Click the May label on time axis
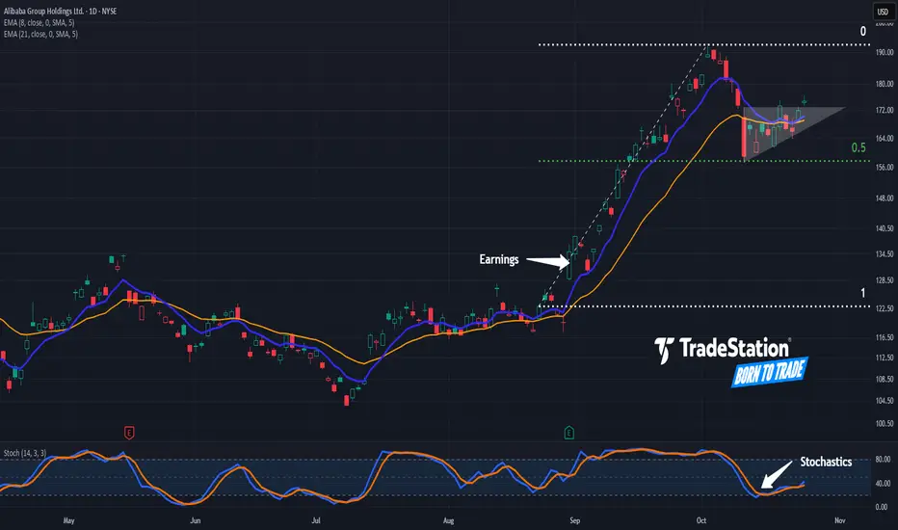This screenshot has height=530, width=898. (68, 520)
